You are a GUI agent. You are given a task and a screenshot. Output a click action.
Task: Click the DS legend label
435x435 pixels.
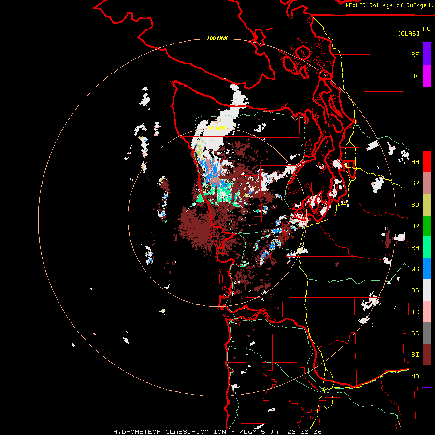(415, 290)
